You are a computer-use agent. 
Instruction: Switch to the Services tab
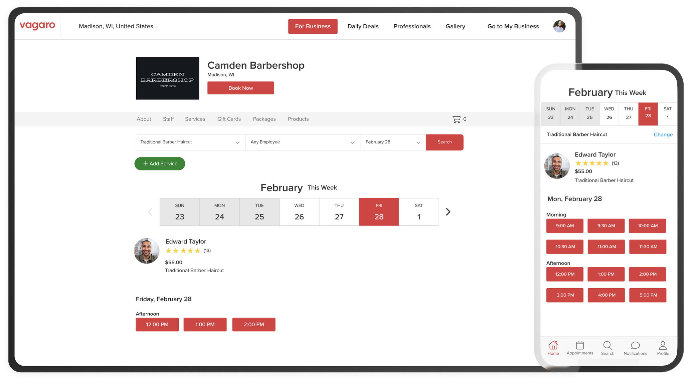click(x=195, y=119)
